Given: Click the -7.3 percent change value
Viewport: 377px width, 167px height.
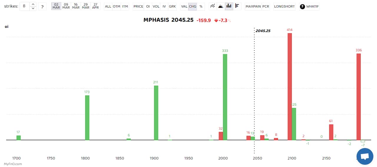Looking at the screenshot, I should (223, 21).
